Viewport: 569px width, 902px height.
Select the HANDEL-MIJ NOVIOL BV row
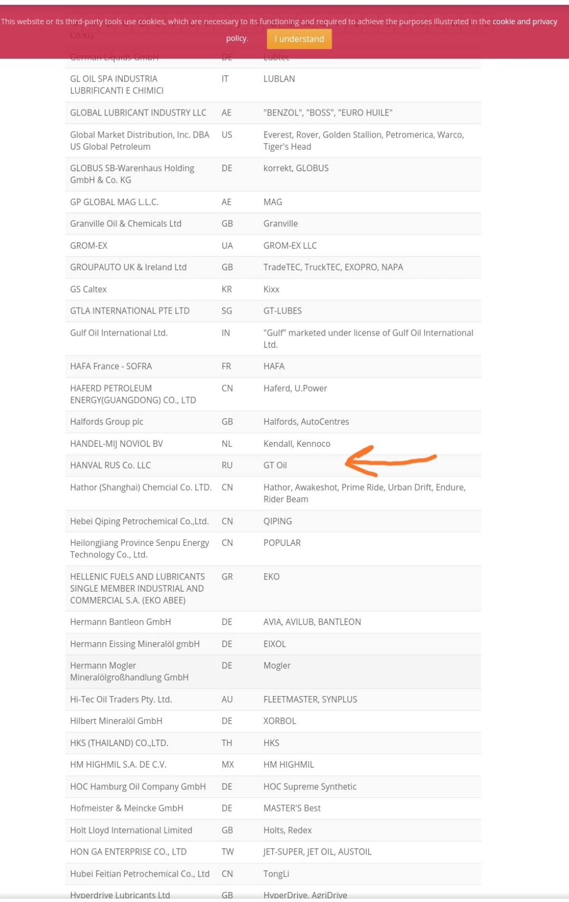click(273, 444)
